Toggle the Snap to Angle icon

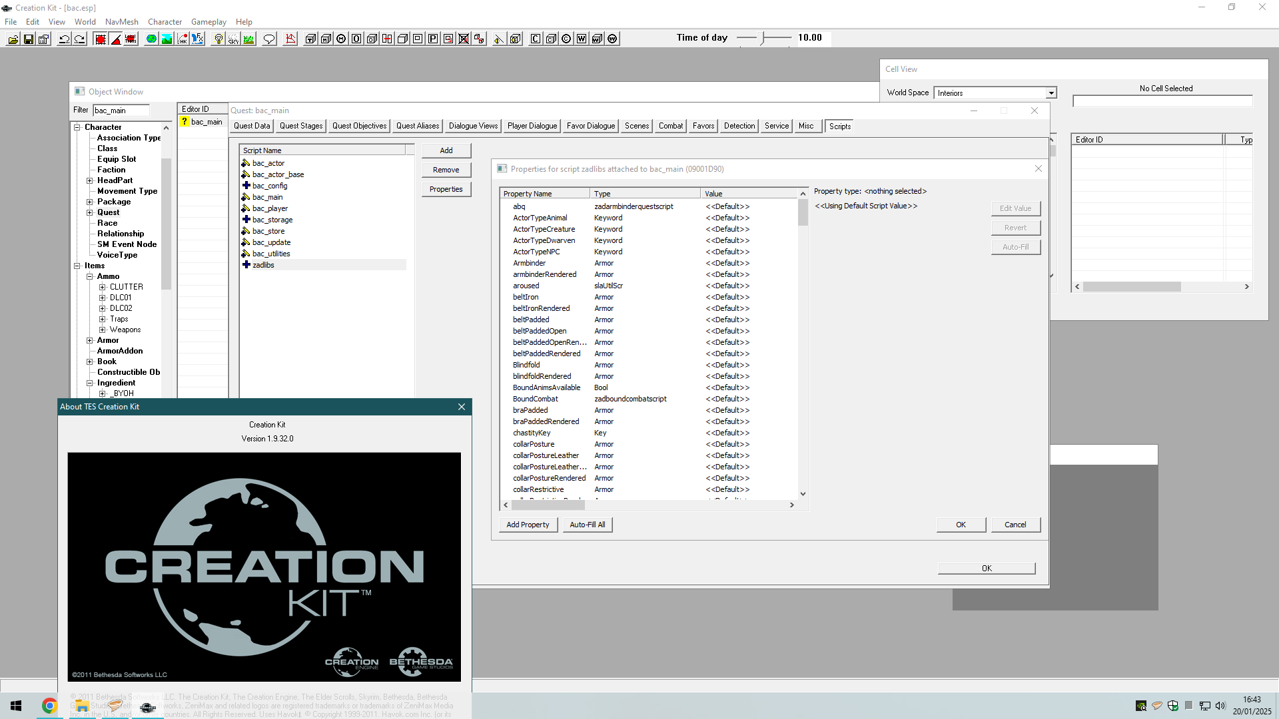(x=116, y=39)
